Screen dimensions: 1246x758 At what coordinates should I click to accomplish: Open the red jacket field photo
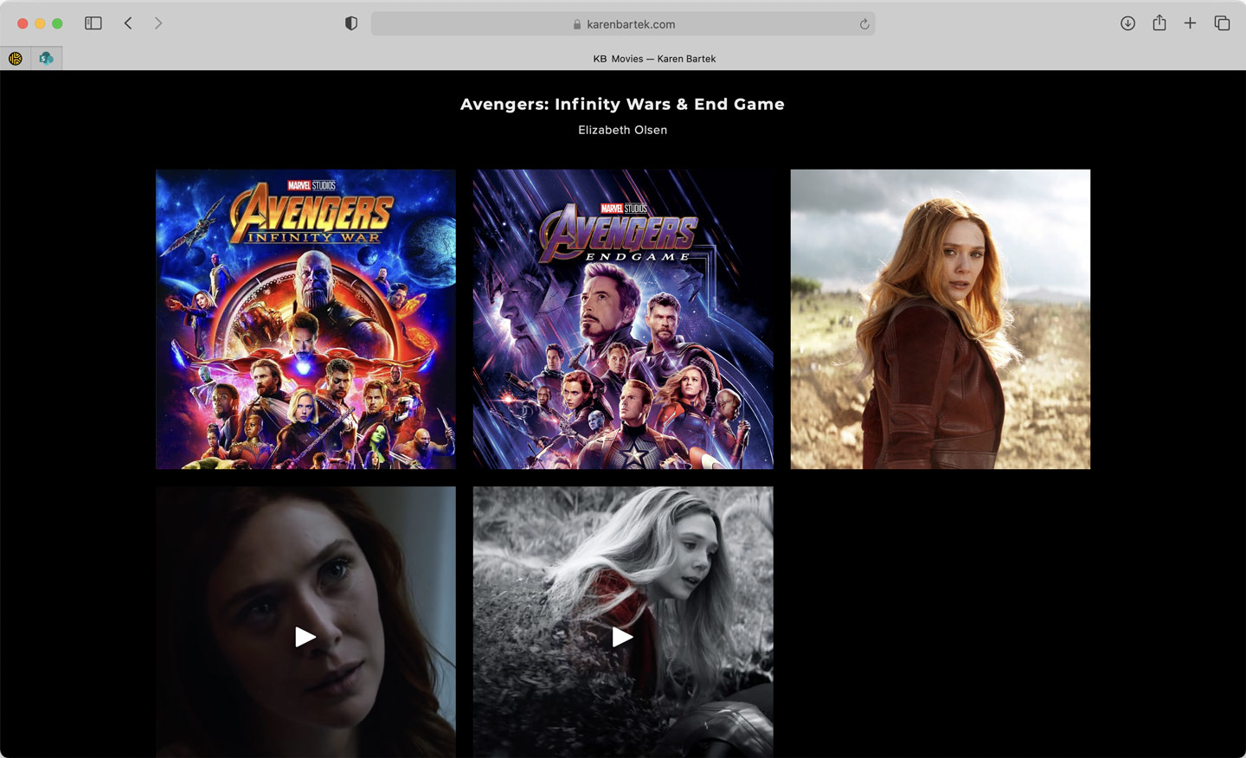(x=940, y=319)
